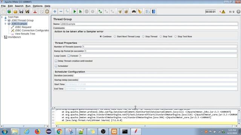This screenshot has width=241, height=135.
Task: Select the Stop Test radio button
Action: (161, 36)
